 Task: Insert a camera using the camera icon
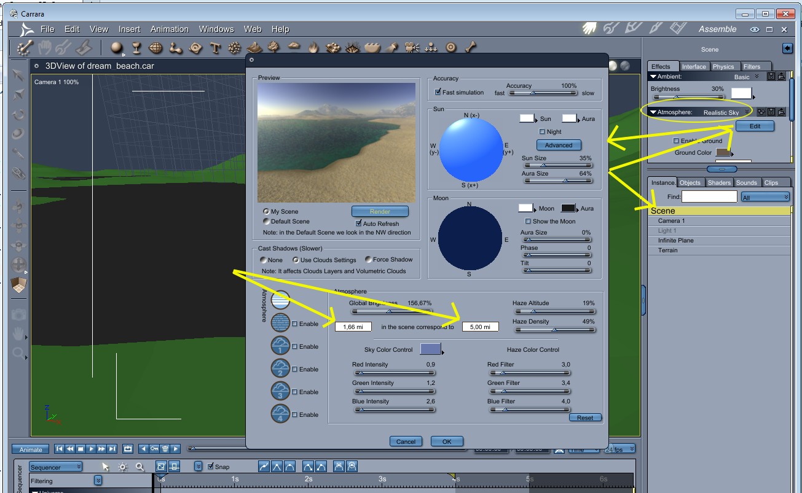(x=412, y=47)
